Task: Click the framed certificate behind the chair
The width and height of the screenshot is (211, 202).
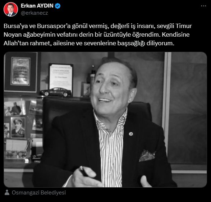Action: 61,77
